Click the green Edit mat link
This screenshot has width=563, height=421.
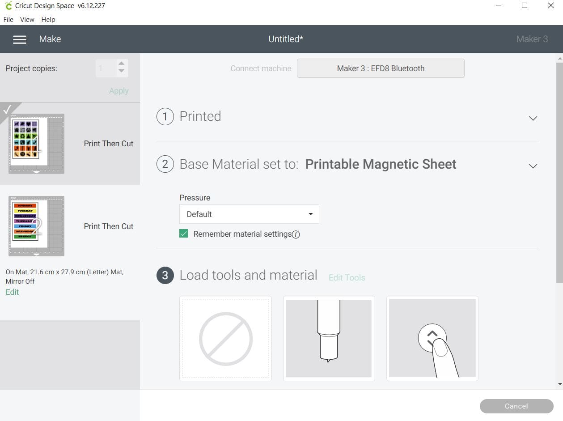[x=13, y=292]
